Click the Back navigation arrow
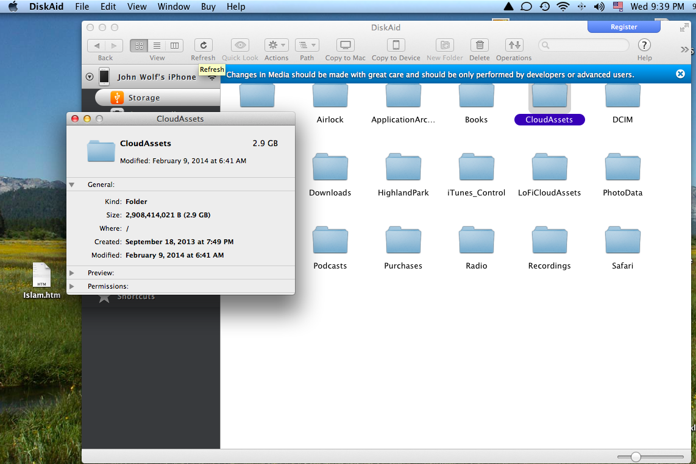Screen dimensions: 696x464 tap(97, 45)
